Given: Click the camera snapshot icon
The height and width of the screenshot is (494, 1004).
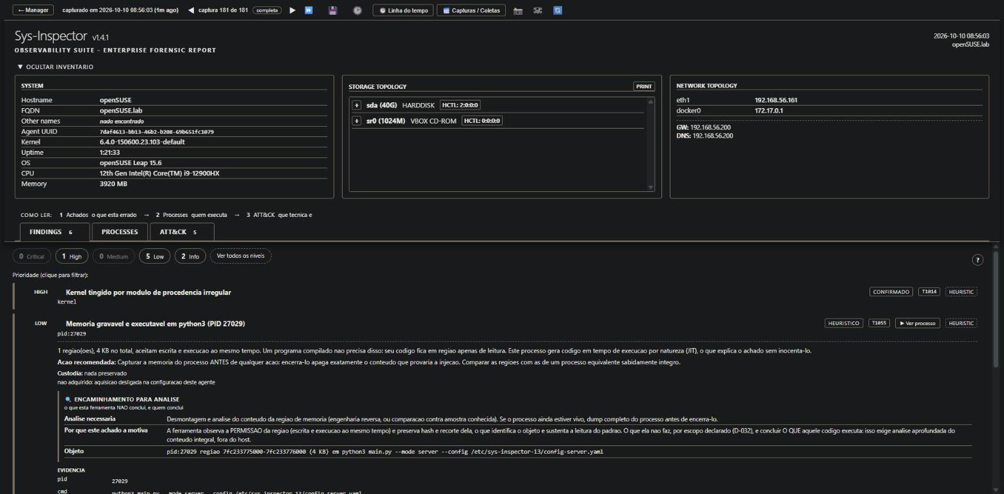Looking at the screenshot, I should click(x=518, y=10).
